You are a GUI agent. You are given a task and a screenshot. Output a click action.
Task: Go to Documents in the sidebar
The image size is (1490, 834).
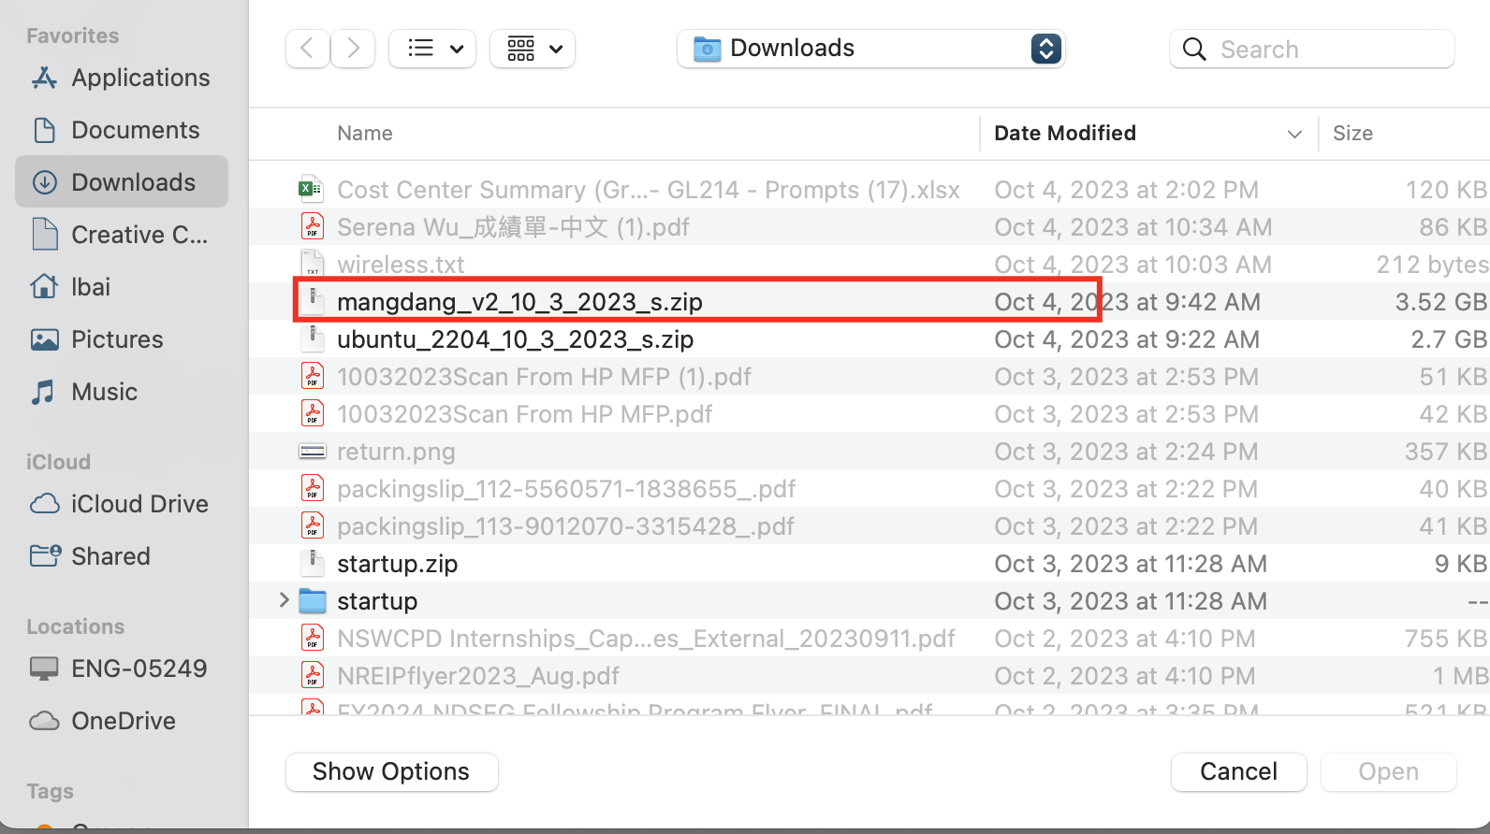(x=135, y=130)
